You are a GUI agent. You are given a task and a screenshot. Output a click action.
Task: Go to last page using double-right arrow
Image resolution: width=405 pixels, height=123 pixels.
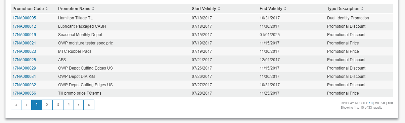(x=89, y=105)
